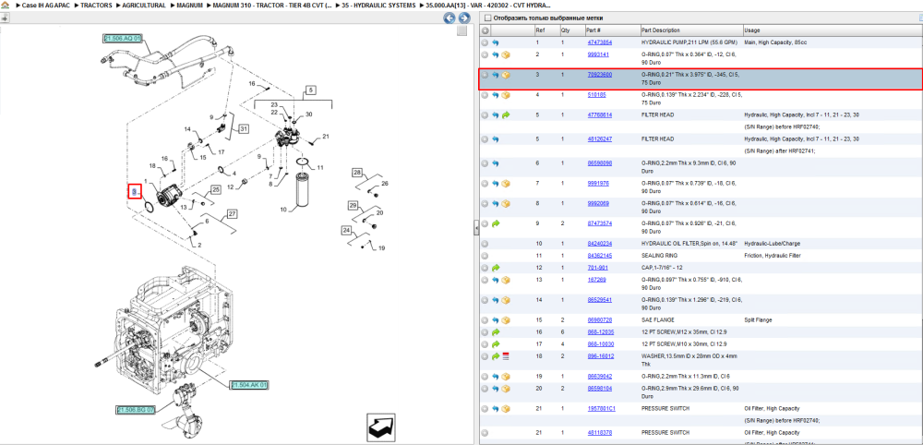Viewport: 923px width, 445px height.
Task: Click the pin panel icon below home
Action: tap(4, 18)
